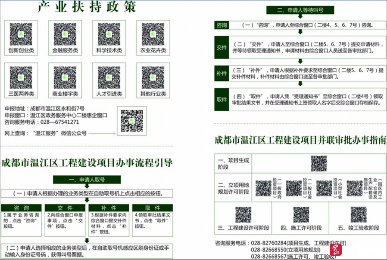Click the 产业扶持政策 title heading
This screenshot has height=260, width=387.
(86, 7)
